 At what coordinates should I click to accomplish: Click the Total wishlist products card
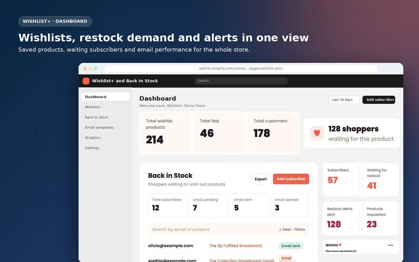(x=165, y=133)
